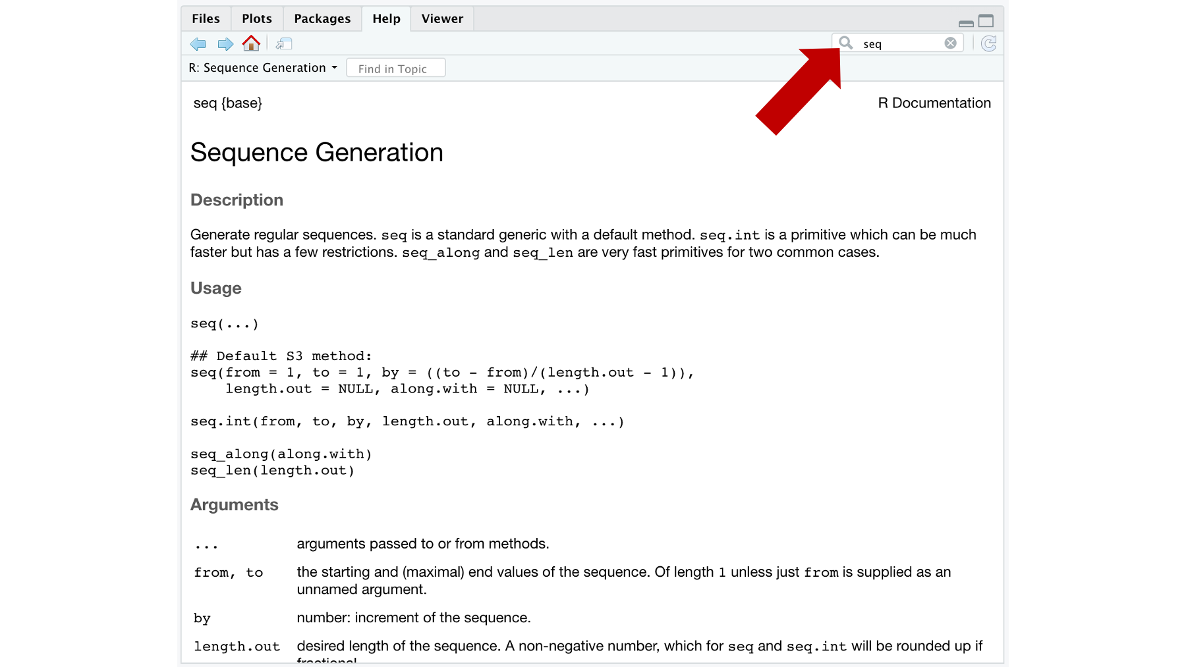1186x667 pixels.
Task: Click the 'from, to' argument name
Action: pos(228,573)
